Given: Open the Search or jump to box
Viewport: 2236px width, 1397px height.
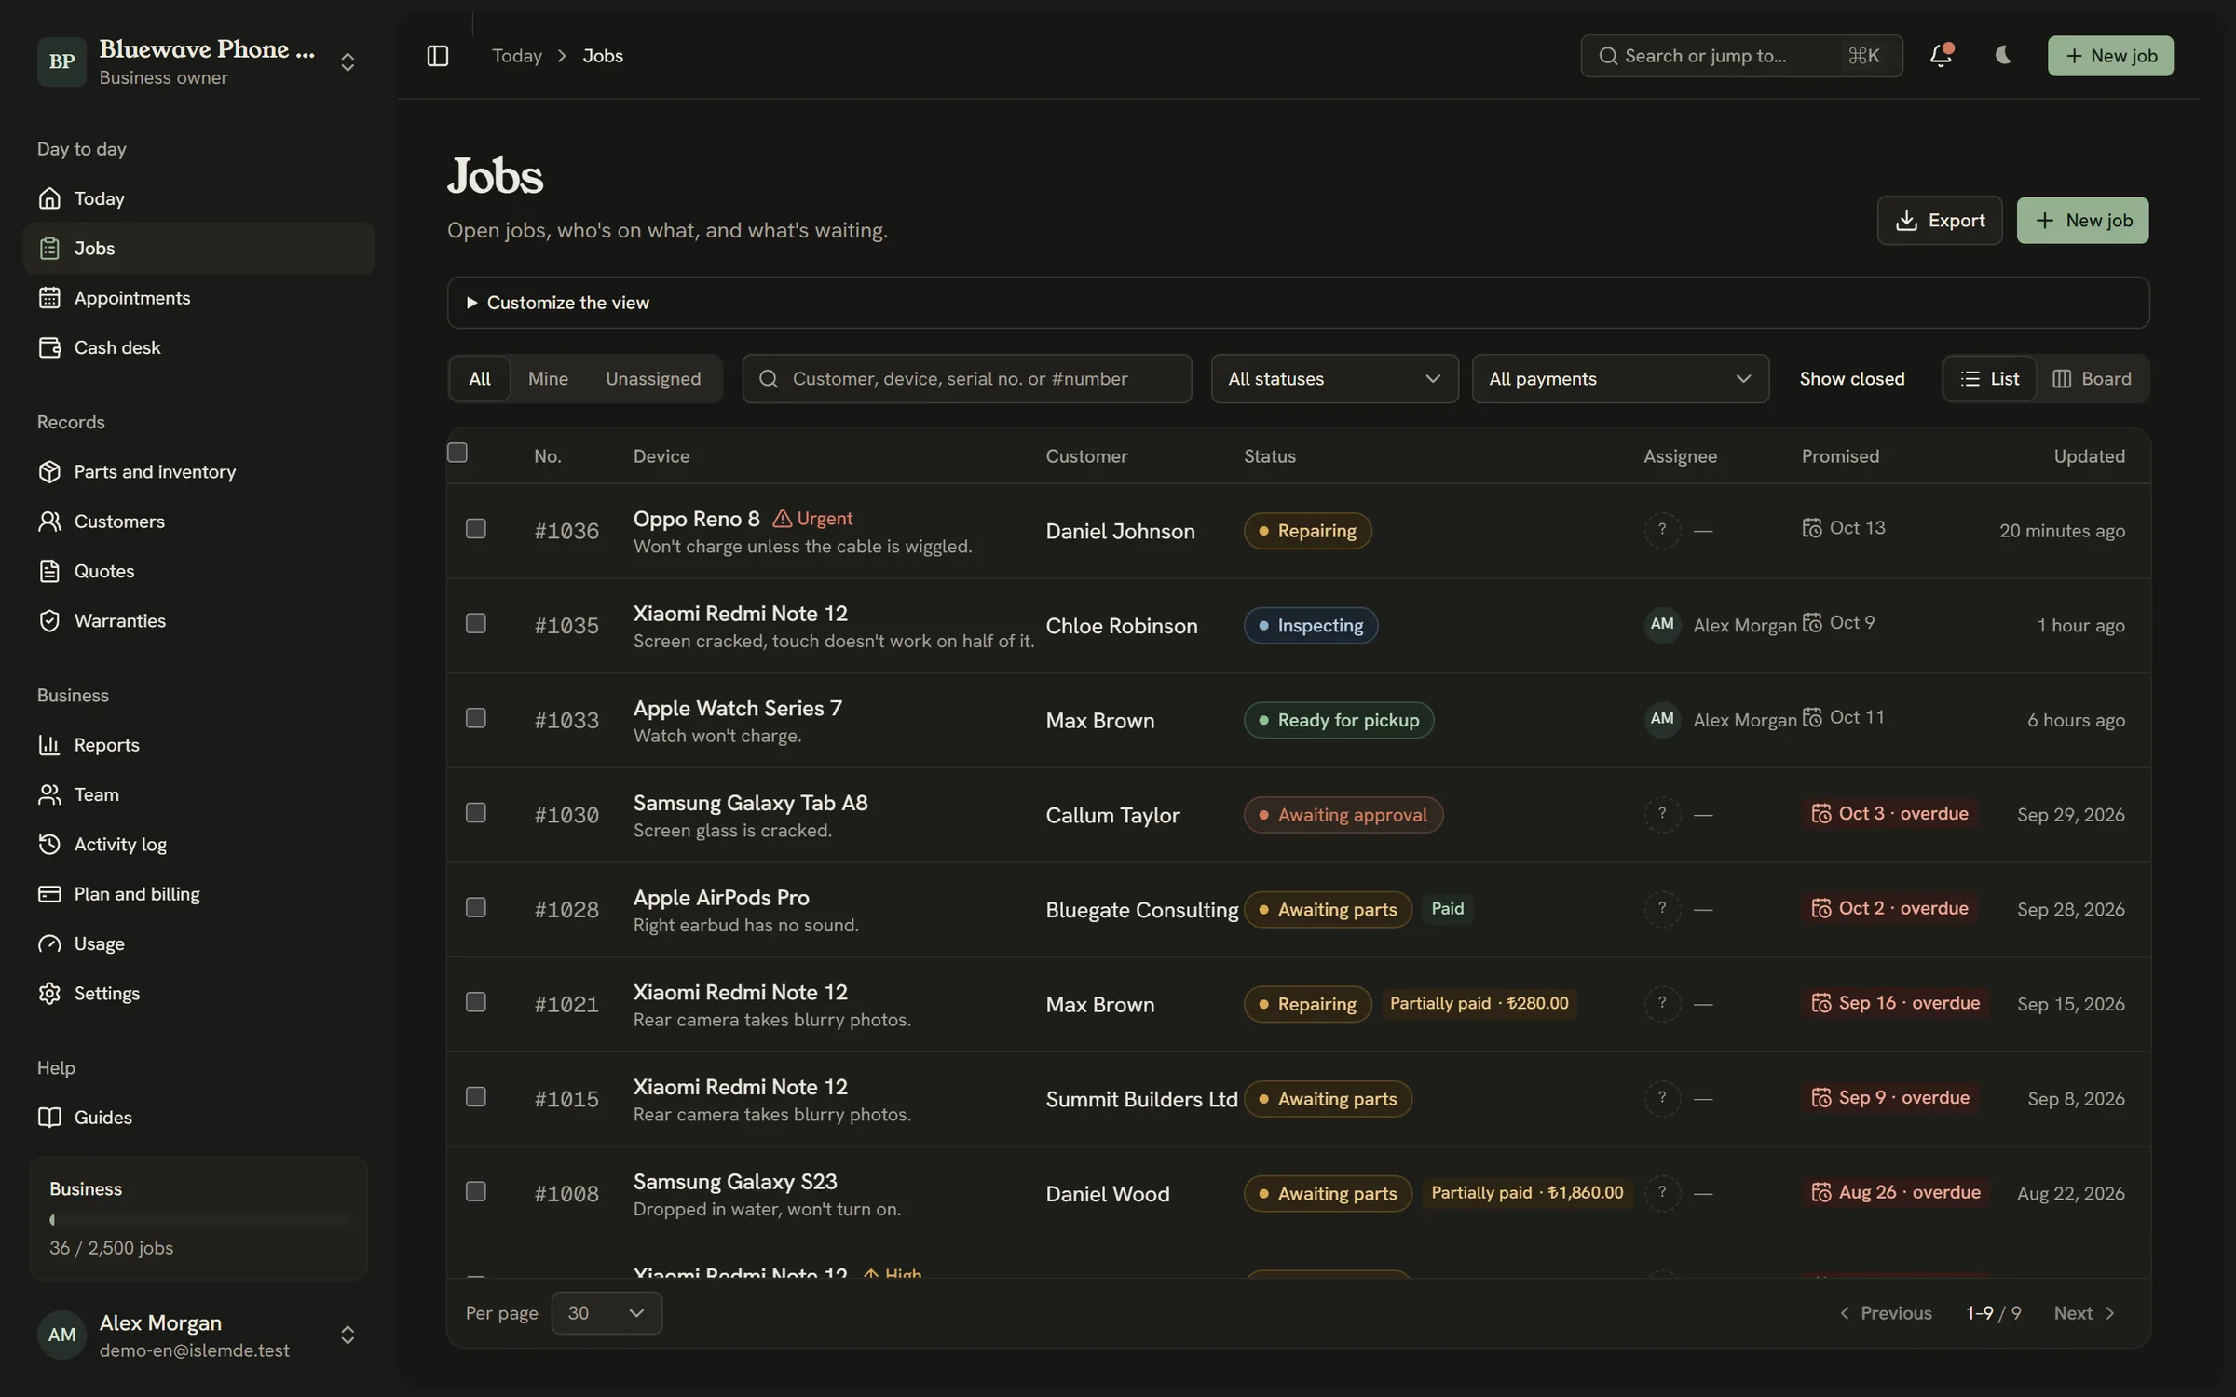Looking at the screenshot, I should tap(1740, 56).
